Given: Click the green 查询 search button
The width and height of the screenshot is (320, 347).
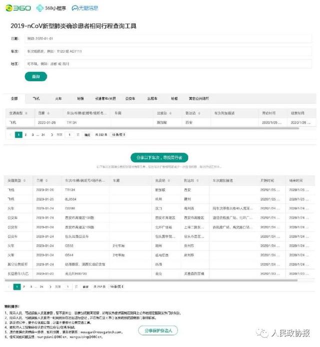Looking at the screenshot, I should (36, 77).
